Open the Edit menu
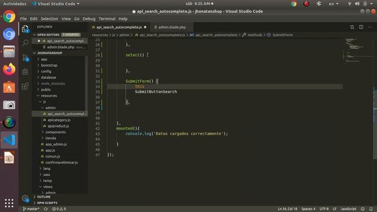377x212 pixels. click(x=34, y=19)
